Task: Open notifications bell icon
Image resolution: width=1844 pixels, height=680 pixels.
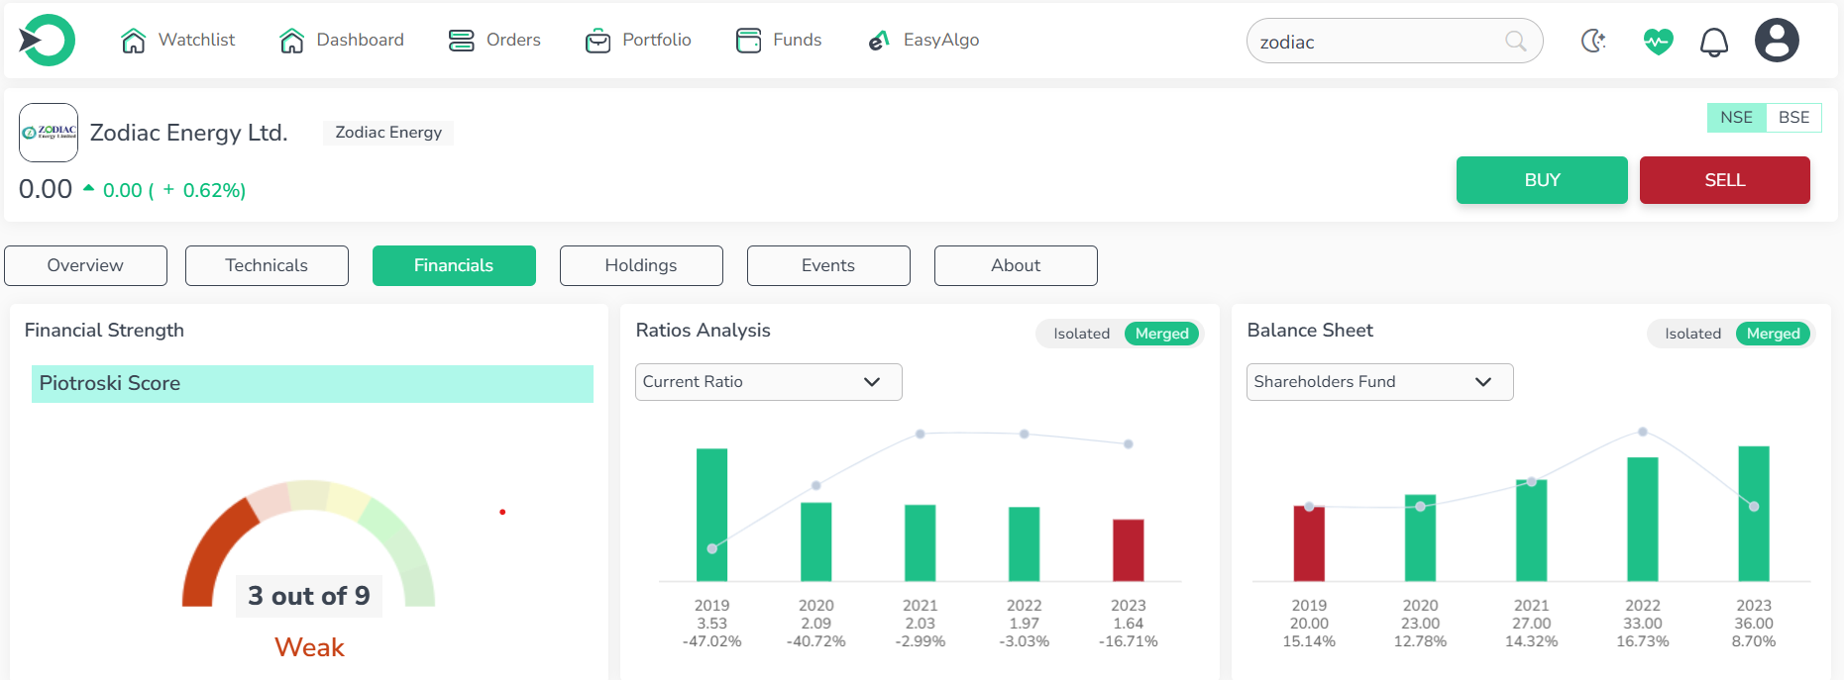Action: (1714, 42)
